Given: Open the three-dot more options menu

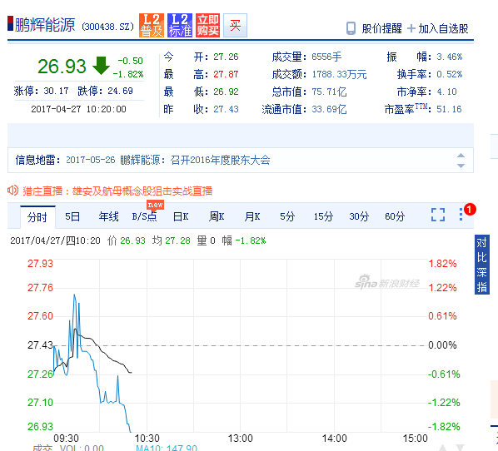Looking at the screenshot, I should pos(461,215).
